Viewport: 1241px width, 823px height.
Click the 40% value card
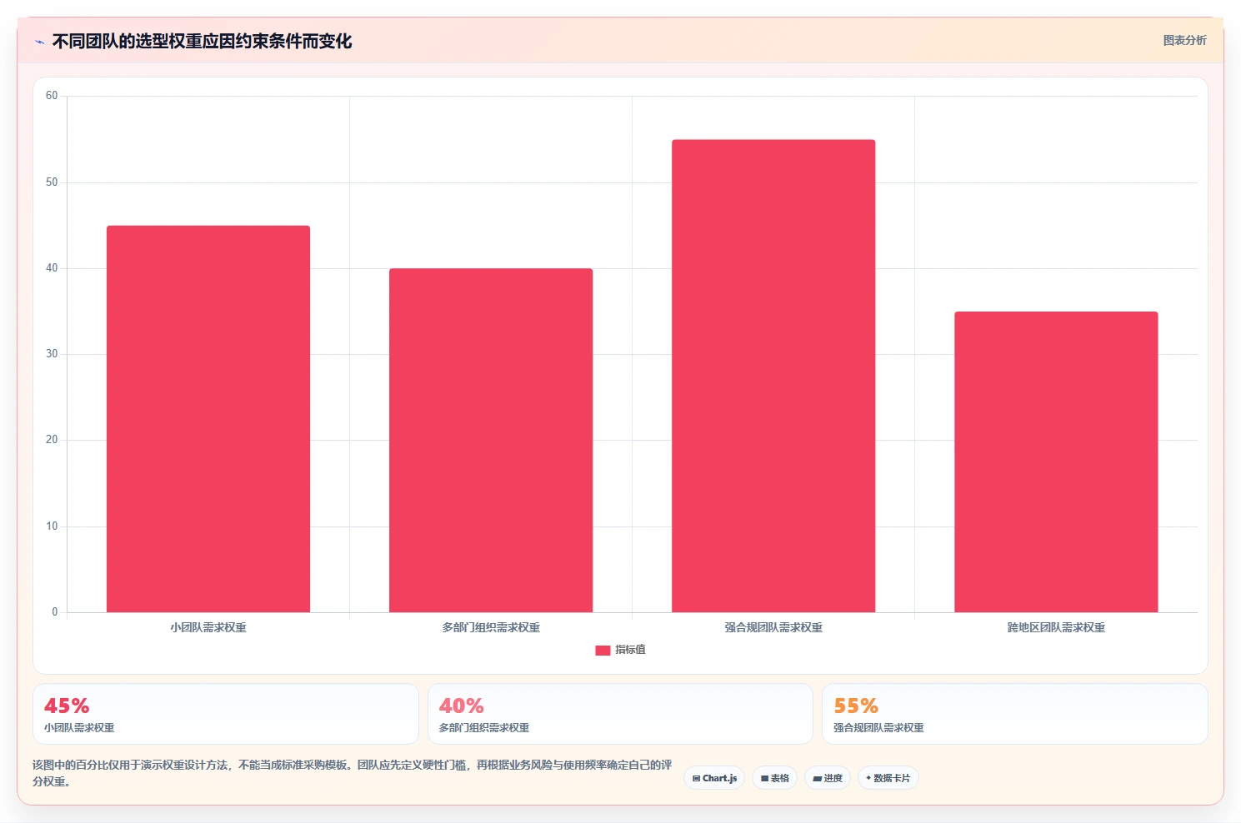pos(620,714)
